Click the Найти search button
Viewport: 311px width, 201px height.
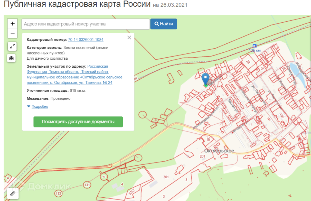pyautogui.click(x=164, y=24)
